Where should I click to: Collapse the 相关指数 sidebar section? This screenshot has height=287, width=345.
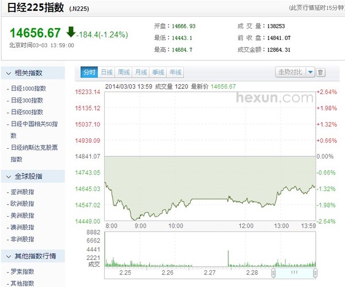tap(7, 73)
